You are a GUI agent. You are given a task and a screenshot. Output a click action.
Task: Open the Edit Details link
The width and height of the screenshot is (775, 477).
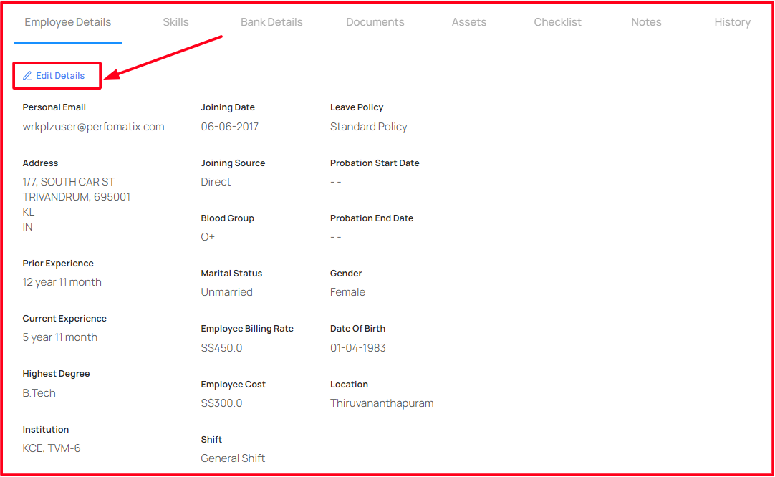[x=54, y=76]
